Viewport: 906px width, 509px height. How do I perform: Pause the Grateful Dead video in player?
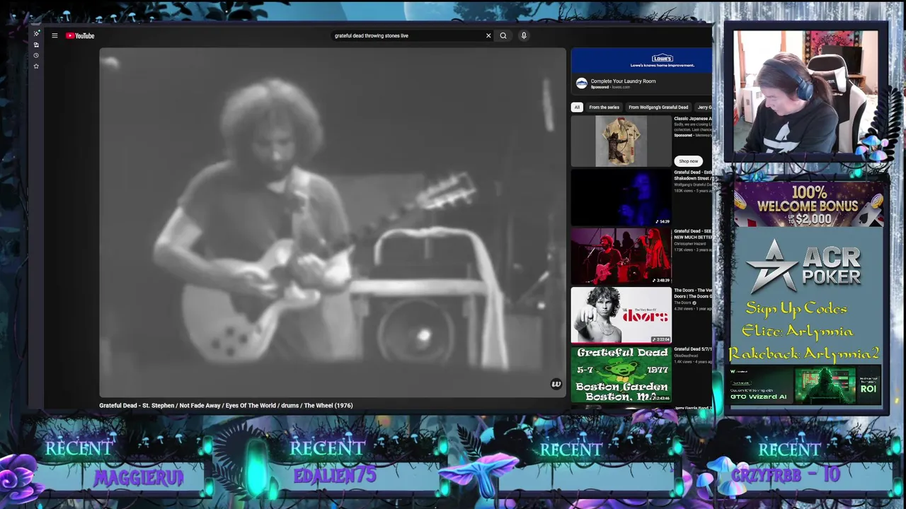click(333, 223)
